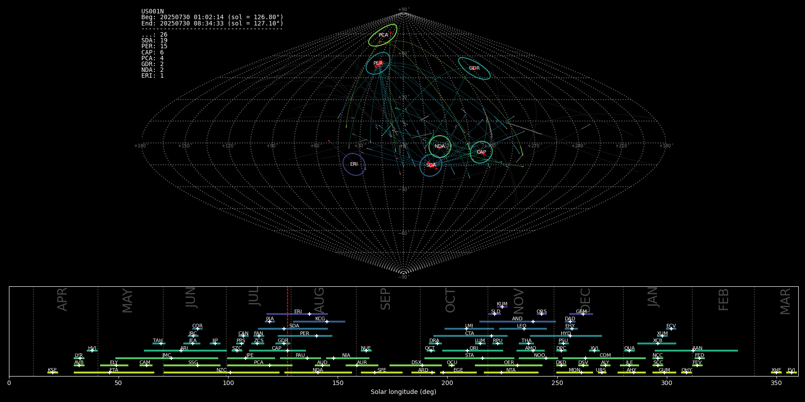
Task: Click the station name US001N
Action: 153,12
